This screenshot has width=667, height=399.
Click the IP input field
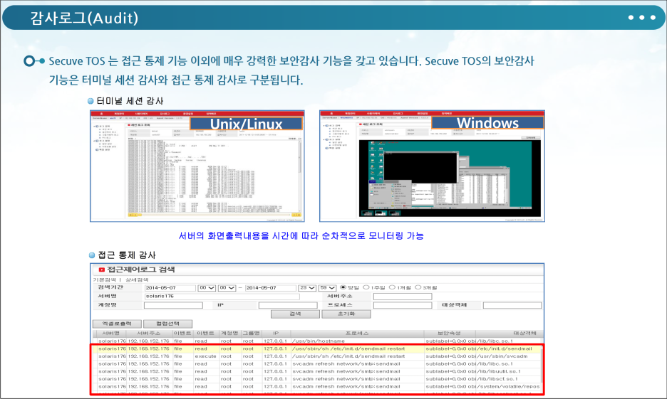pyautogui.click(x=288, y=305)
